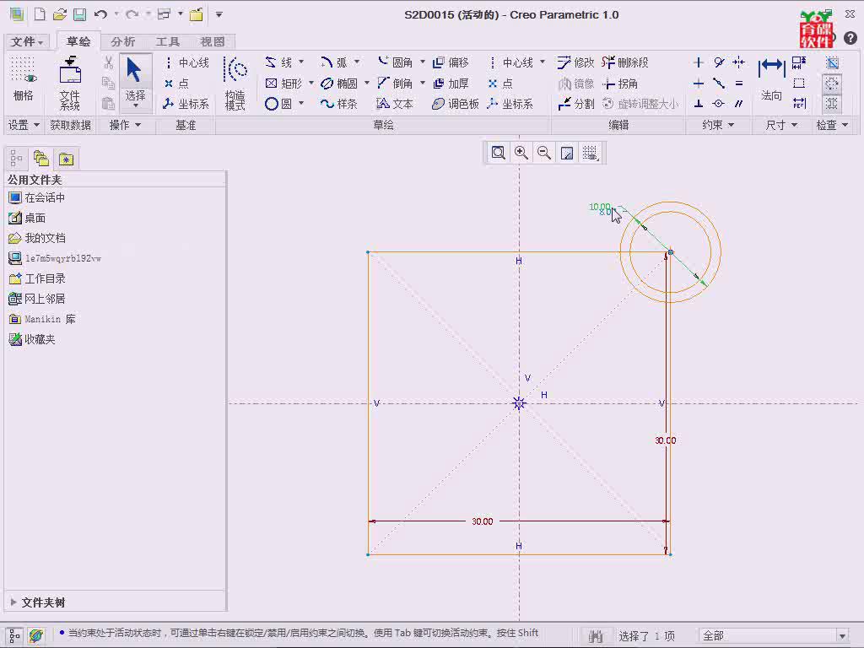Select the 矩形 rectangle tool
The image size is (864, 648).
283,84
